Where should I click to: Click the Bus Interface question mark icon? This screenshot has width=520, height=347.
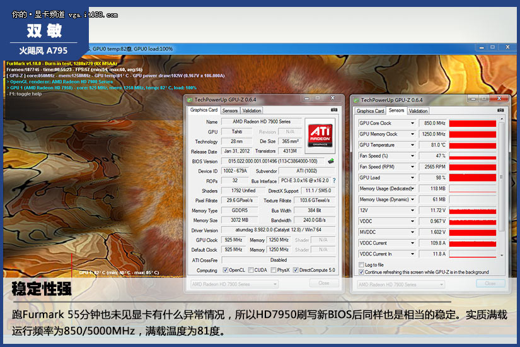[333, 181]
